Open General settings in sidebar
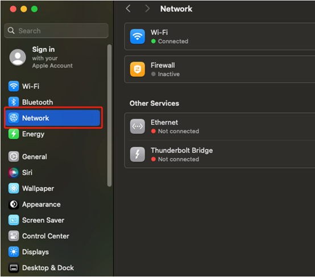The width and height of the screenshot is (315, 277). click(27, 156)
